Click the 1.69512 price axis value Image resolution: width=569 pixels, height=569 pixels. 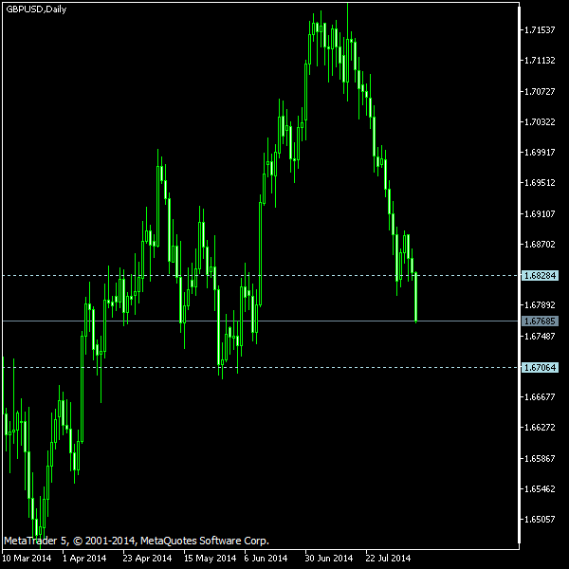click(540, 182)
